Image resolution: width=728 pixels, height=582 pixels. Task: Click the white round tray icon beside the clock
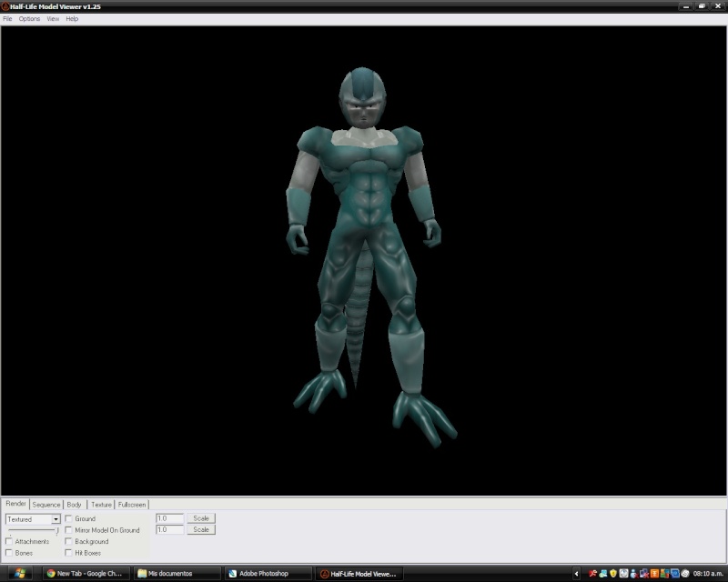pyautogui.click(x=685, y=574)
